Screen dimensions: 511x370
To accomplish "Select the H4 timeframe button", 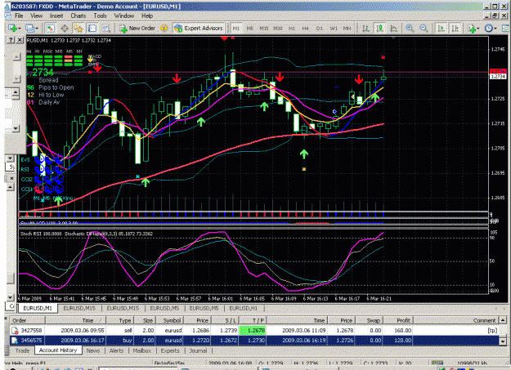I will (x=305, y=29).
